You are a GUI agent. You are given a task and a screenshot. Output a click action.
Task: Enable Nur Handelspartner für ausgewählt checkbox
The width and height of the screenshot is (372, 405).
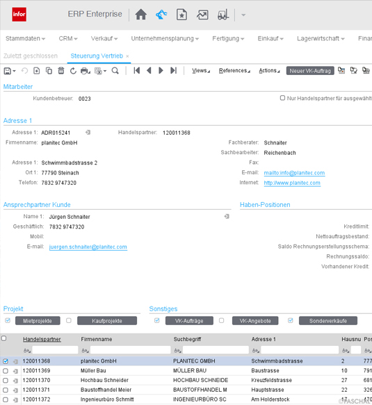click(x=282, y=98)
